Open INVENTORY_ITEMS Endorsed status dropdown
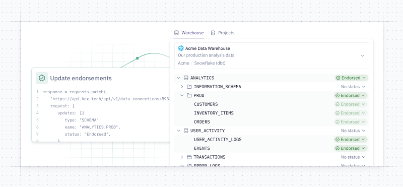Viewport: 403px width, 187px height. [x=351, y=113]
